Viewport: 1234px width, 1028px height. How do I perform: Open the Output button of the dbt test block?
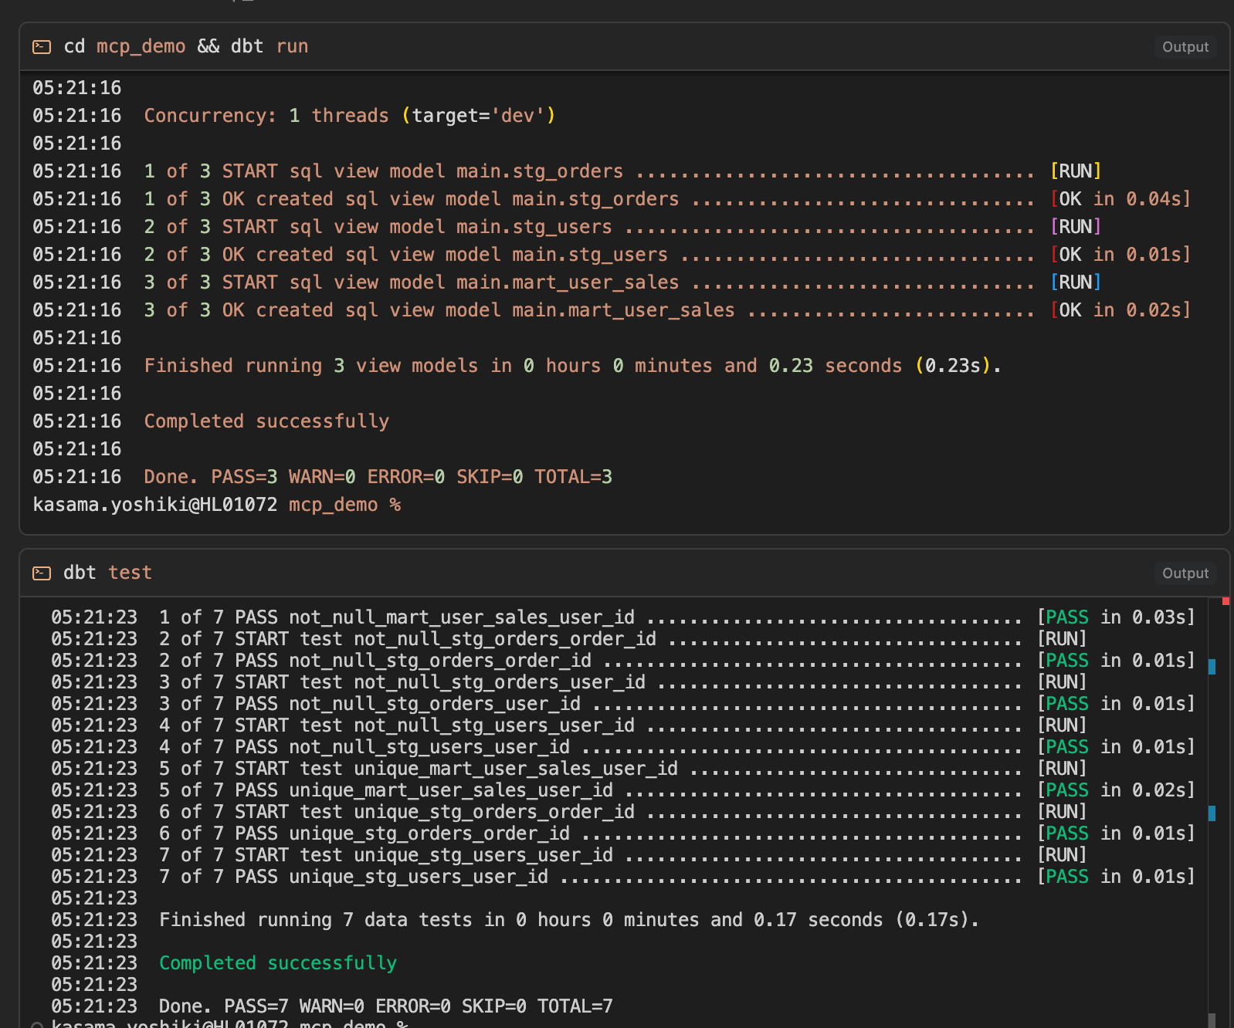1185,573
